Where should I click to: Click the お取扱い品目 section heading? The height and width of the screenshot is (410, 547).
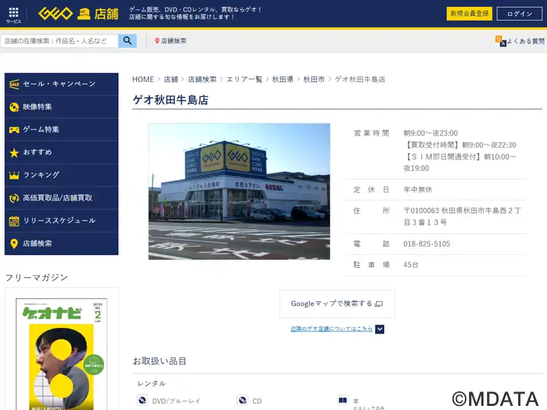point(159,361)
